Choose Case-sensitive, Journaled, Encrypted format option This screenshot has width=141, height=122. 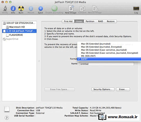109,53
